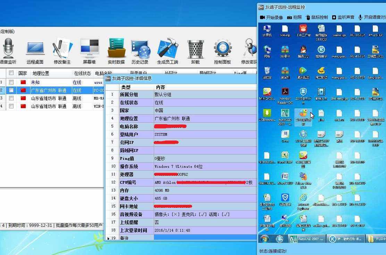Click the China flag in the 未知 row
386x255 pixels.
tap(23, 82)
